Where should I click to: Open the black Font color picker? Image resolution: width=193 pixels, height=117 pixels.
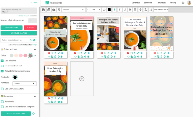click(x=15, y=77)
